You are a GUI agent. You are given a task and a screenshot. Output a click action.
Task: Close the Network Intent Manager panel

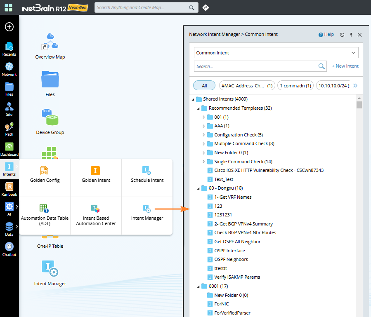coord(359,35)
